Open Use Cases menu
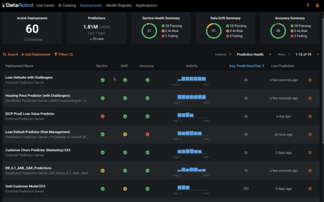This screenshot has width=324, height=202. tap(45, 5)
